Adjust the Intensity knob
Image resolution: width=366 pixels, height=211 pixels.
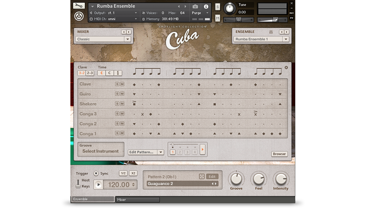(281, 179)
